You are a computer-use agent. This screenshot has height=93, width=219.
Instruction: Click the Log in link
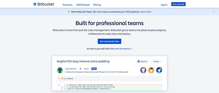pos(164,5)
